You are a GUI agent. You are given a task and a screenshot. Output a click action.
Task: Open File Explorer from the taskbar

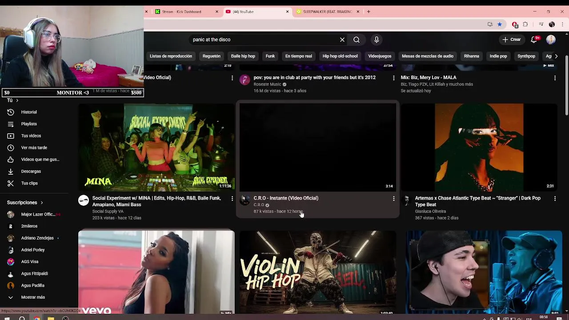[51, 318]
